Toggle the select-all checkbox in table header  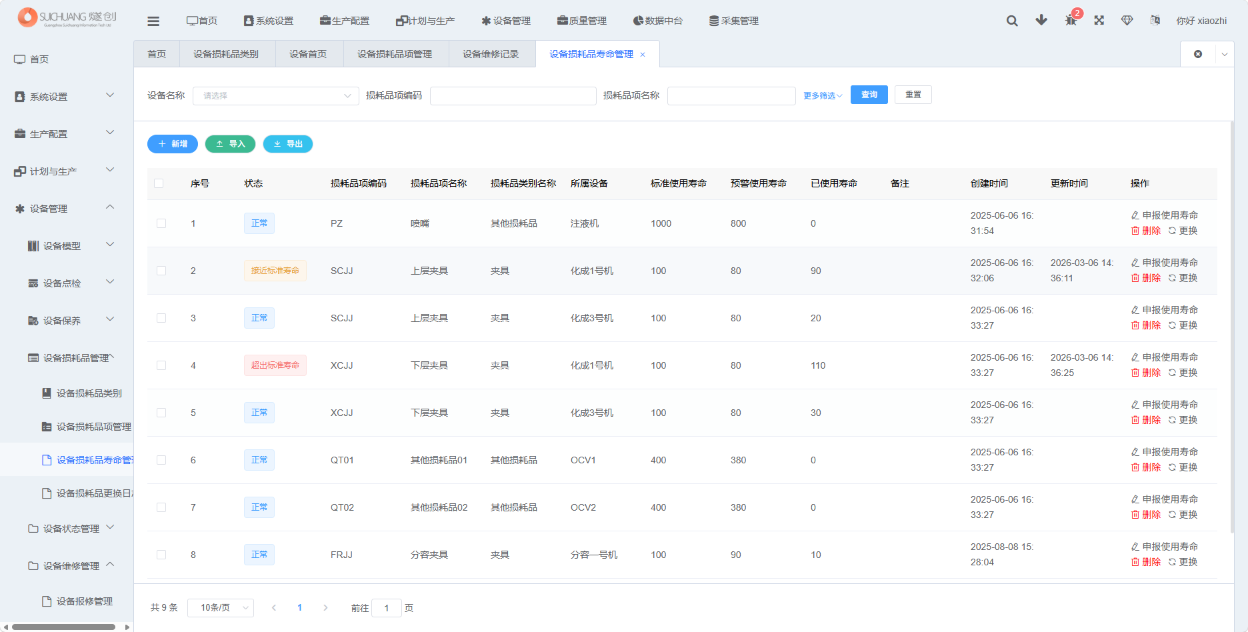click(x=159, y=183)
